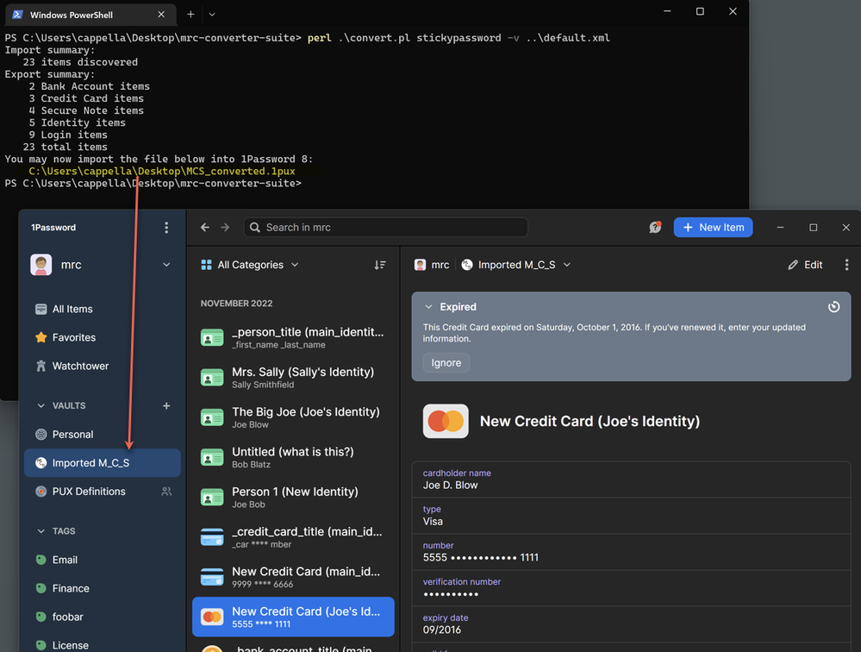The height and width of the screenshot is (652, 861).
Task: Open the PowerShell tab dropdown arrow
Action: click(x=212, y=15)
